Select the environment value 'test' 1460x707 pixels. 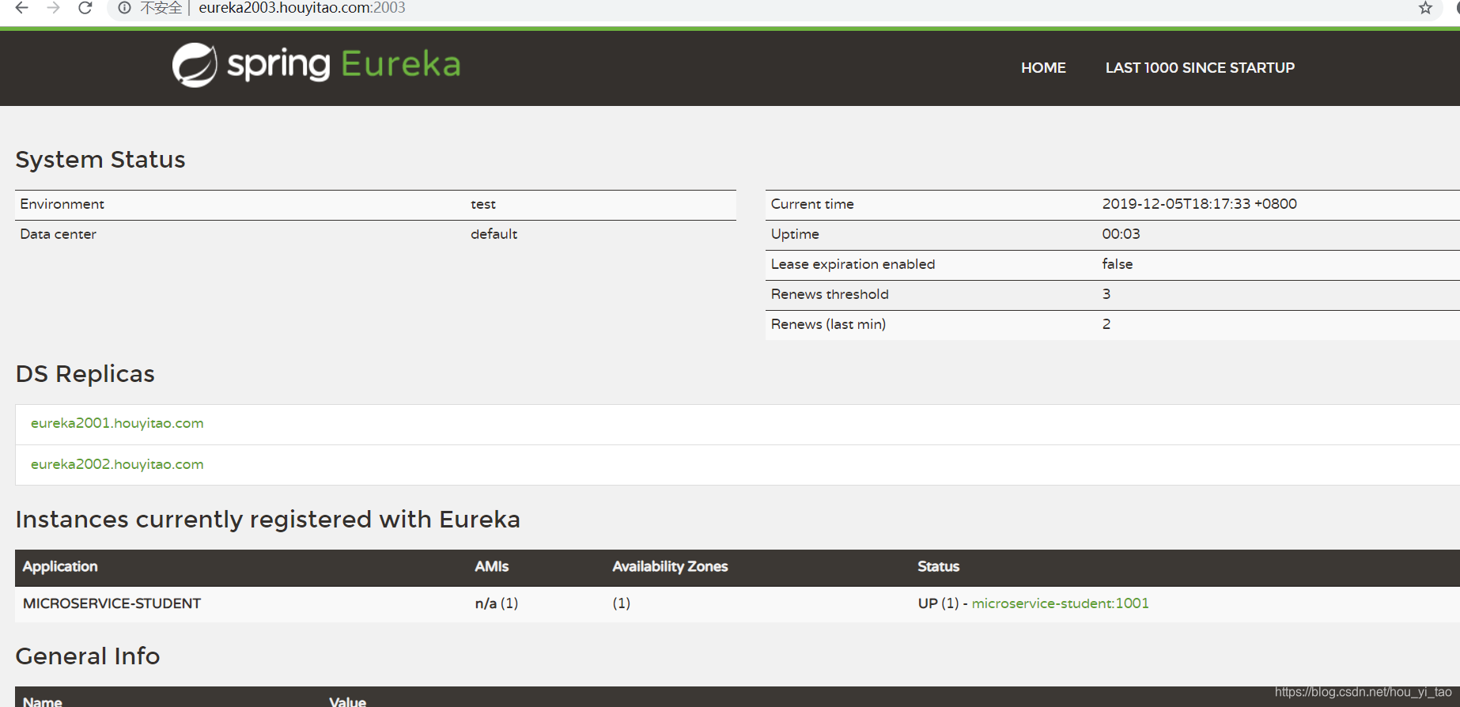click(483, 204)
